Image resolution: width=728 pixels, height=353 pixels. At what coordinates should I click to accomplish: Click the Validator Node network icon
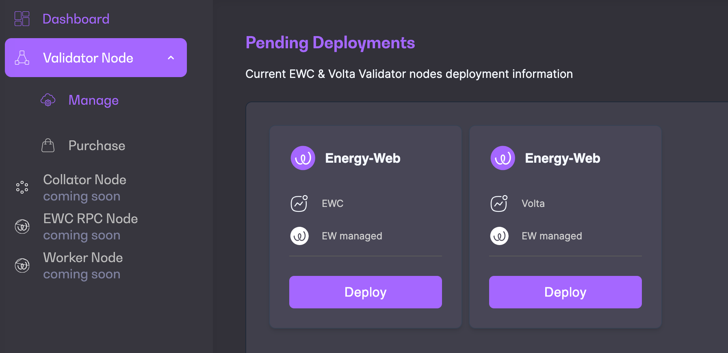22,58
